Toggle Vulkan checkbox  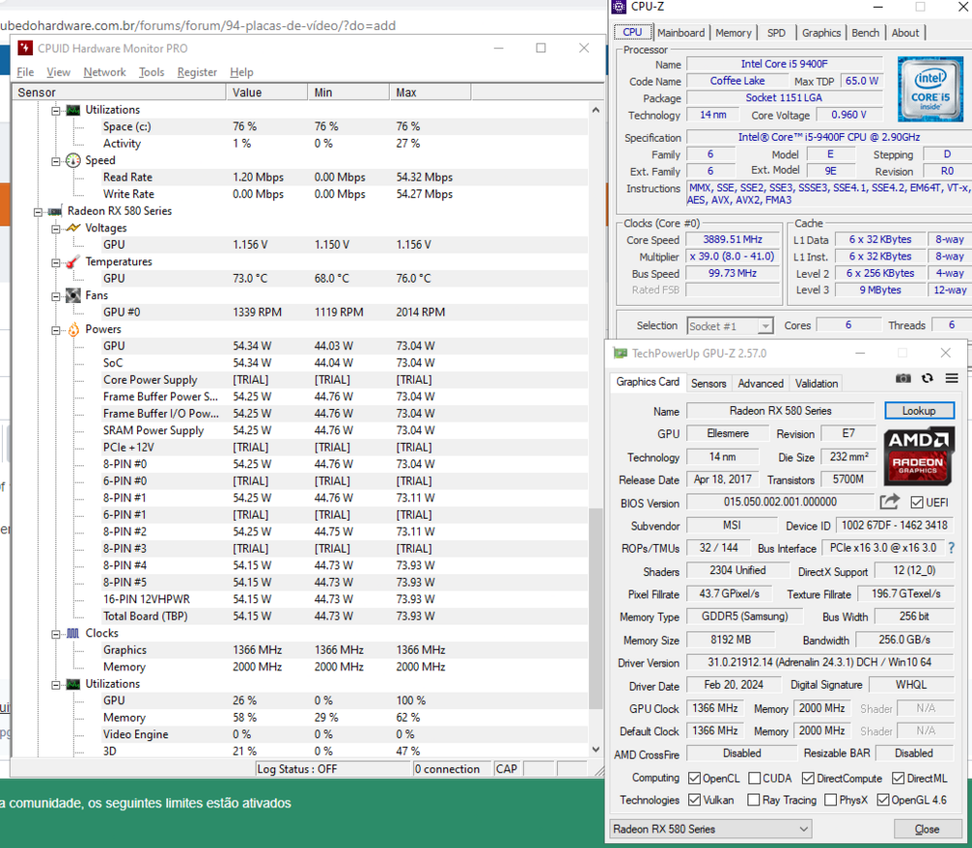pyautogui.click(x=694, y=800)
